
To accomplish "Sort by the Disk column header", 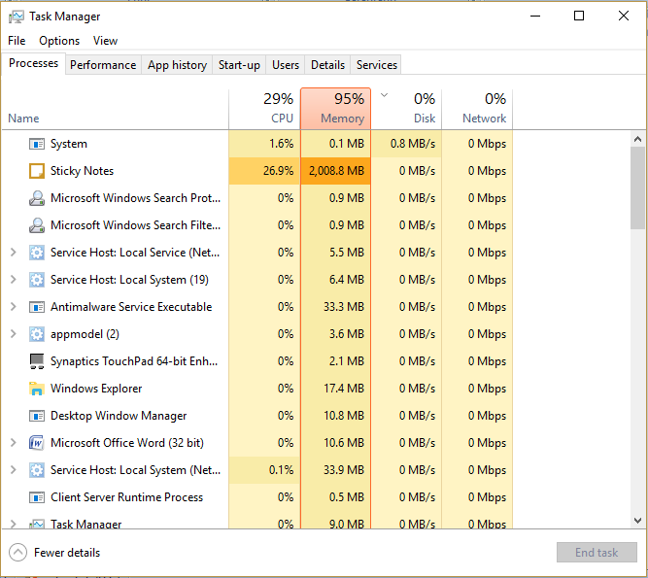I will [406, 109].
